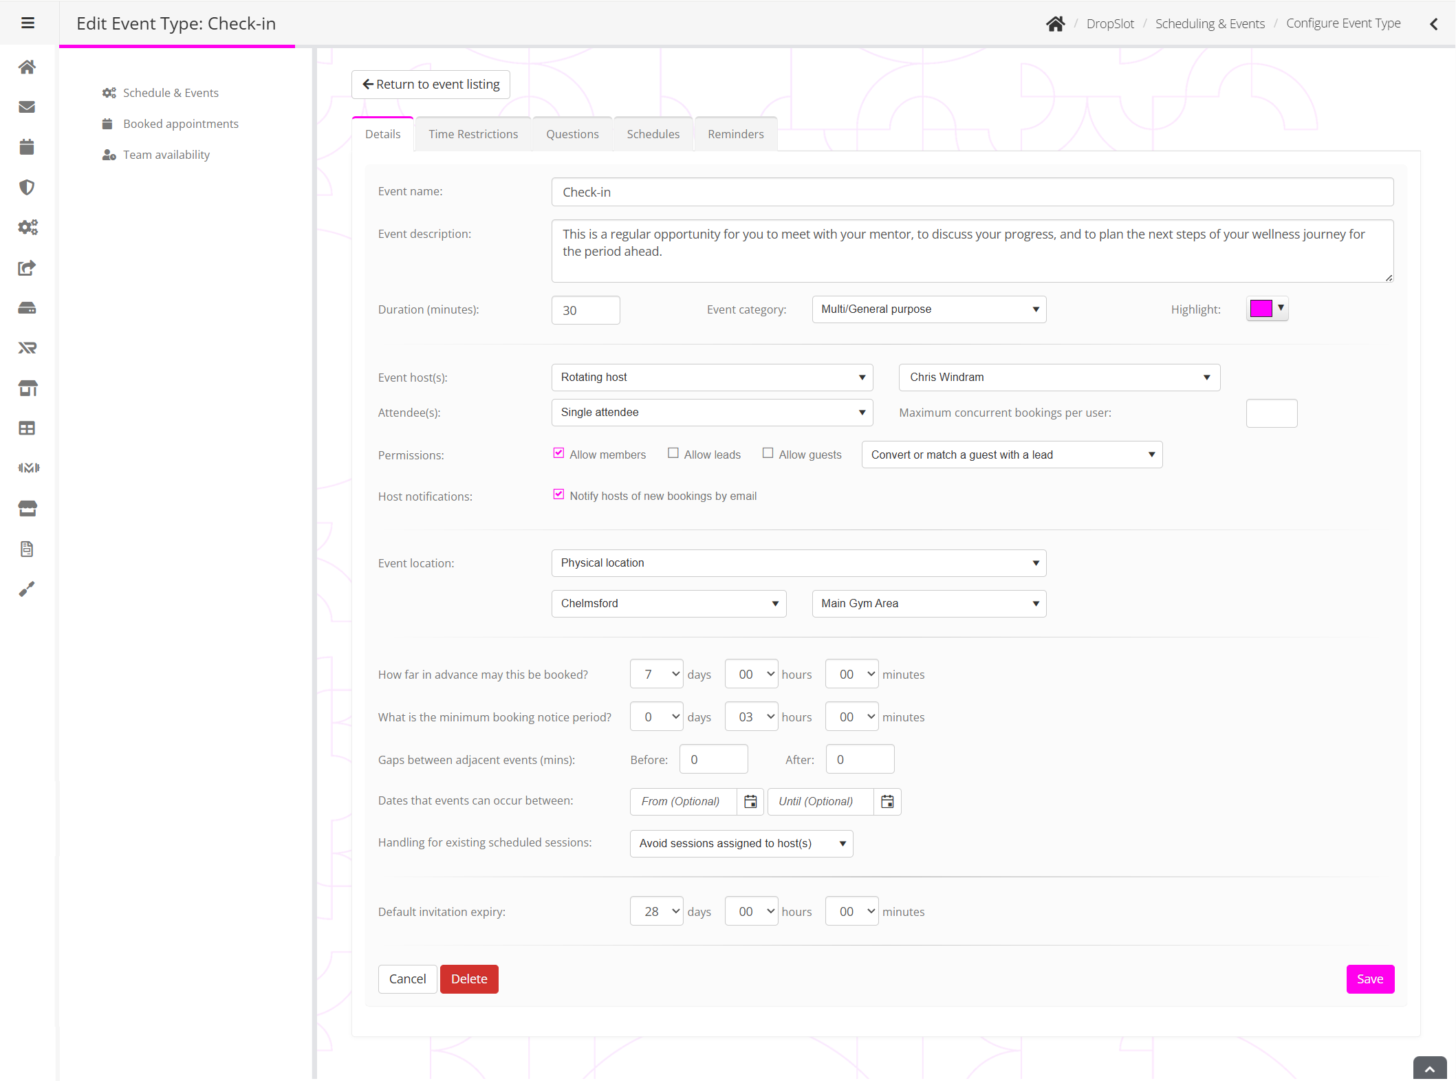Image resolution: width=1456 pixels, height=1081 pixels.
Task: Uncheck Notify hosts of new bookings
Action: coord(558,495)
